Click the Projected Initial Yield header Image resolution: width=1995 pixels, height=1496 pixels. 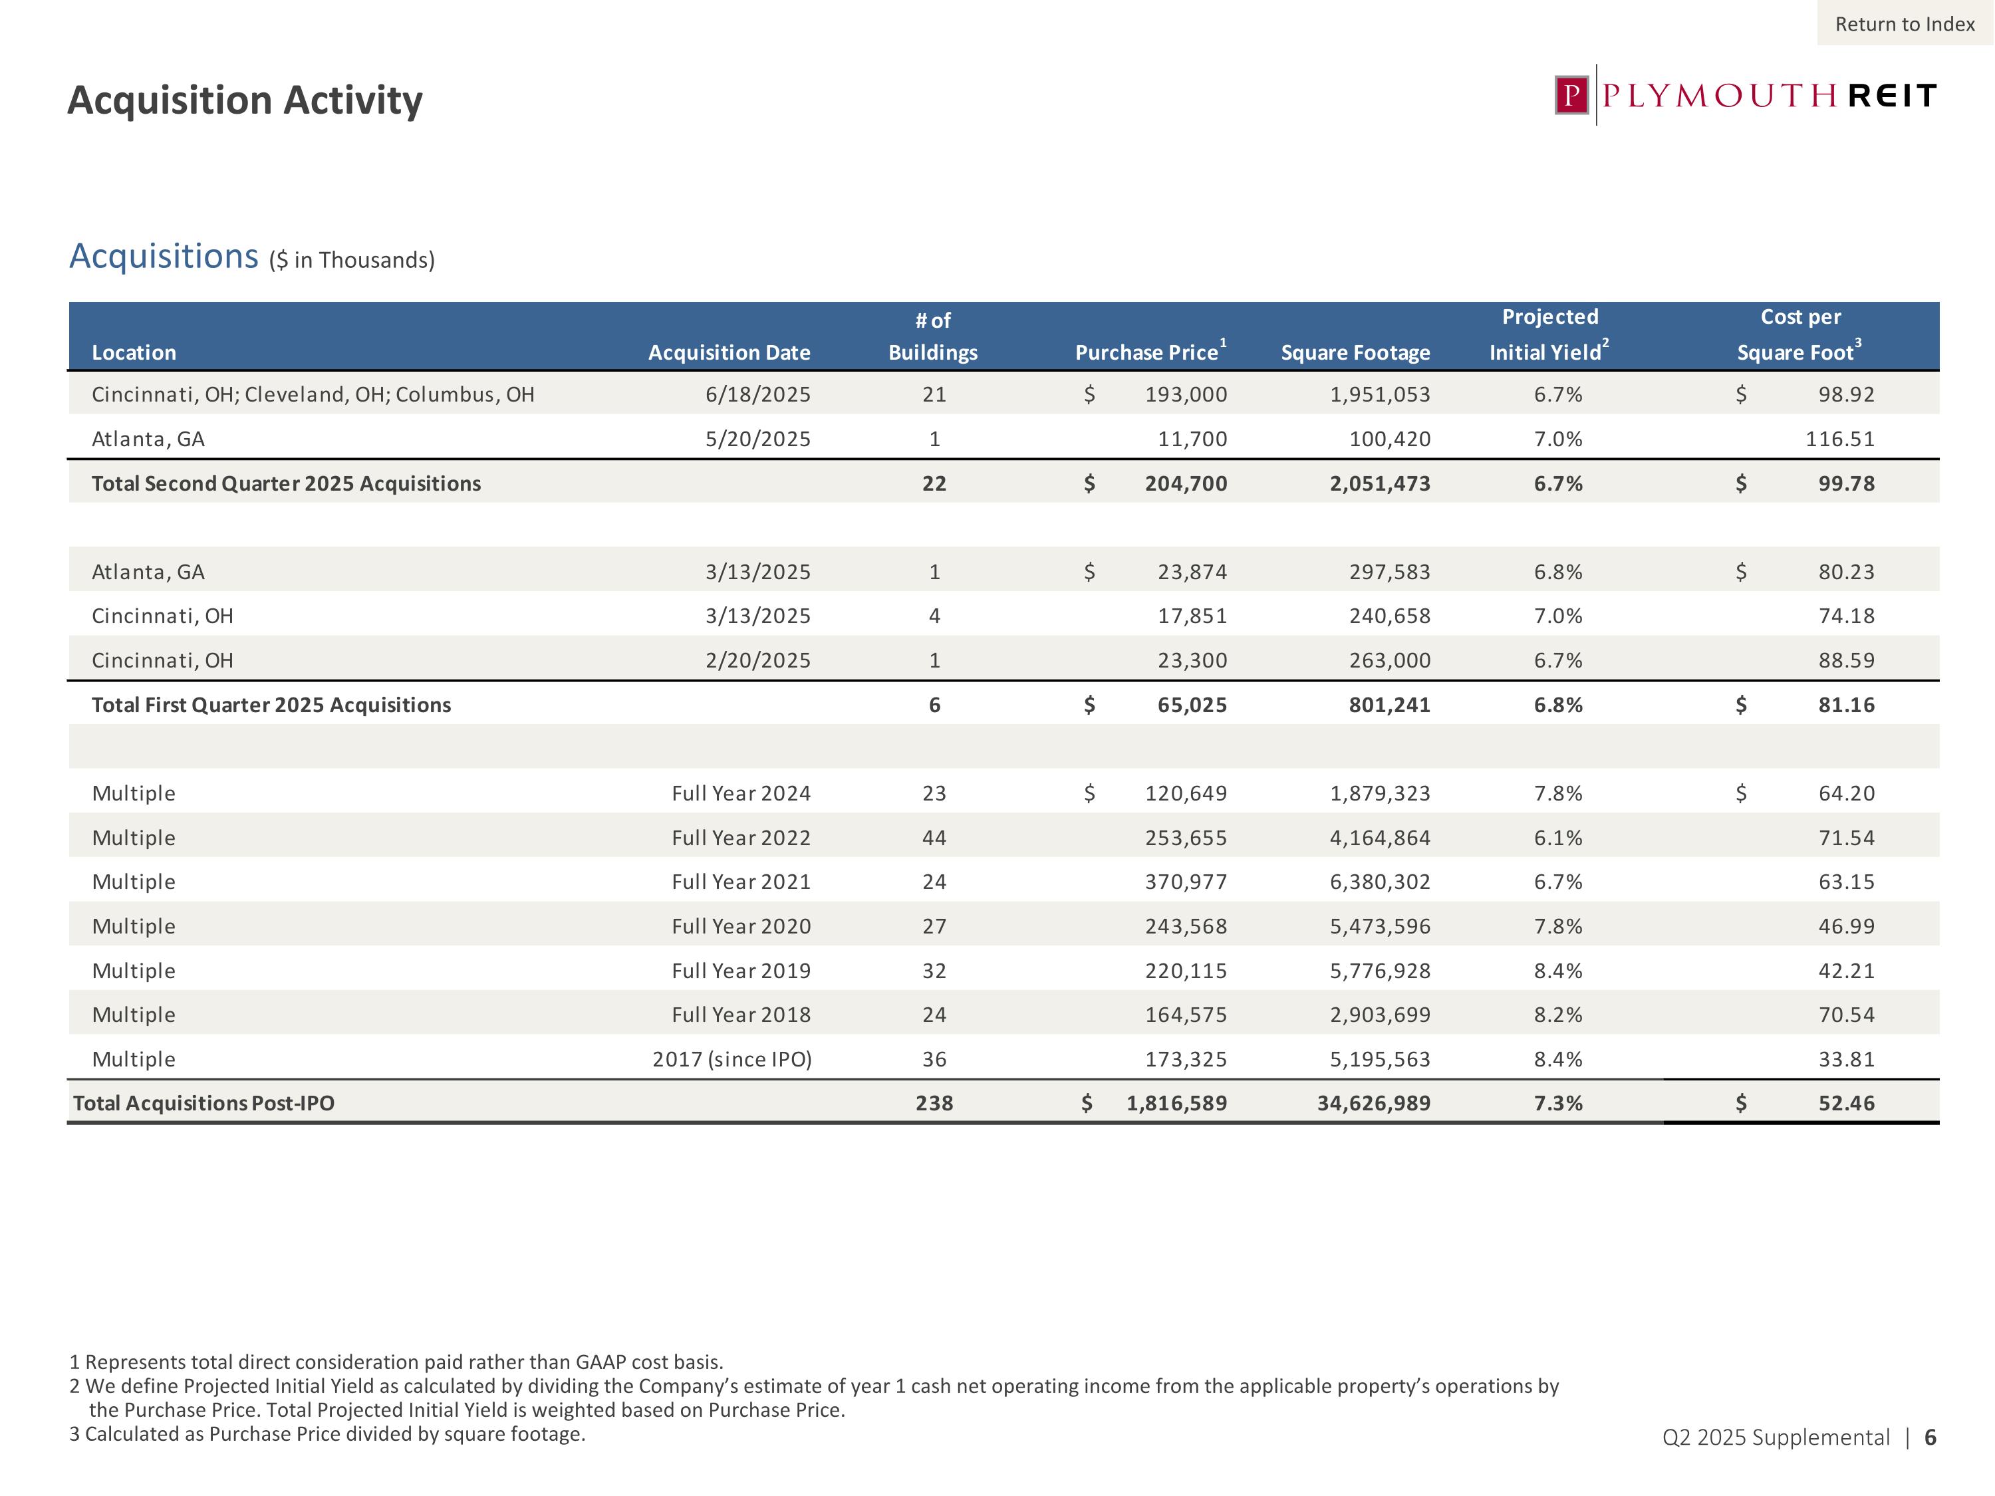click(x=1549, y=334)
